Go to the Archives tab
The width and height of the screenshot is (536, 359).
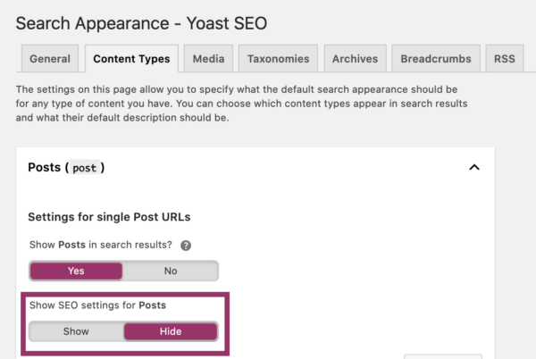point(356,59)
